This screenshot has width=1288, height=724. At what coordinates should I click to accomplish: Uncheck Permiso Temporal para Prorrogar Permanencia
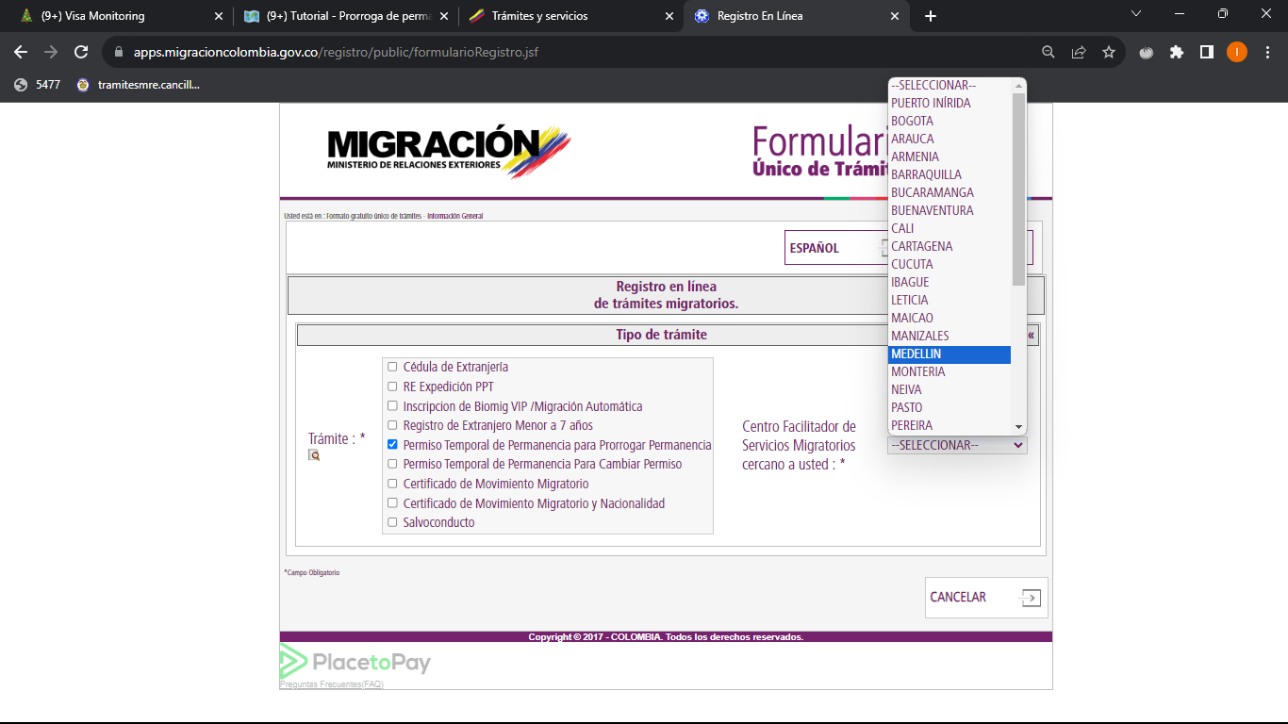(x=392, y=444)
